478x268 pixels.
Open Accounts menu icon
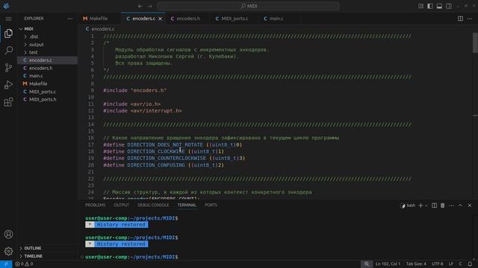[8, 234]
